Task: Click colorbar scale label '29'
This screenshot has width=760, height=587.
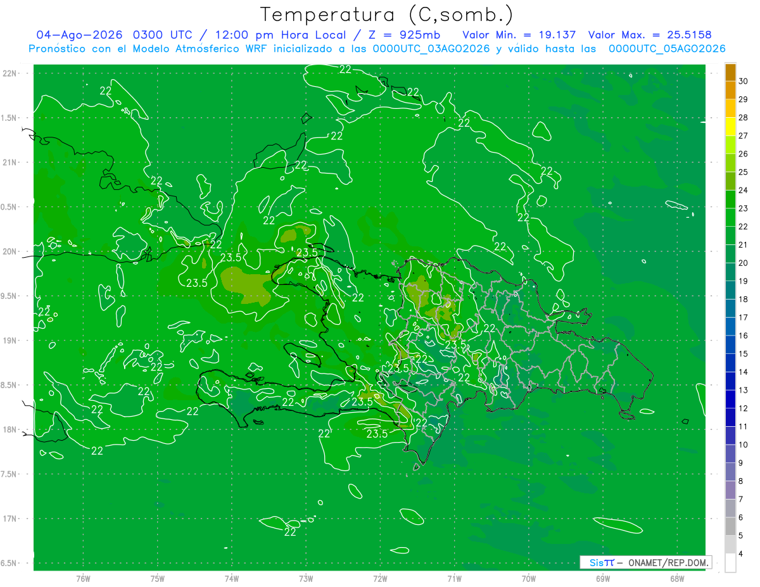Action: (744, 99)
